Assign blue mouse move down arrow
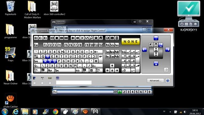Viewport: 204px width, 115px height. pos(156,64)
